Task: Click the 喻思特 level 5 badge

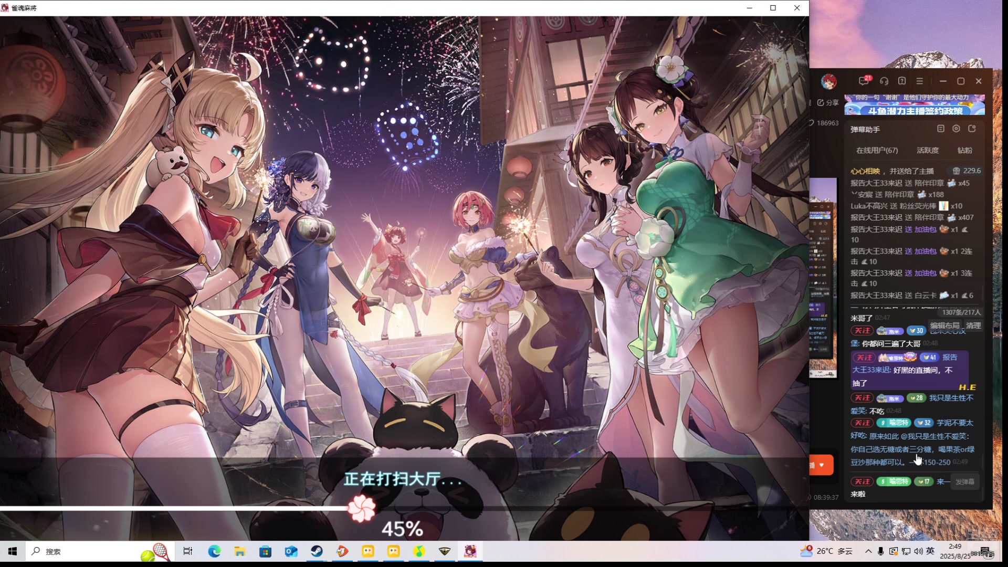Action: (894, 481)
